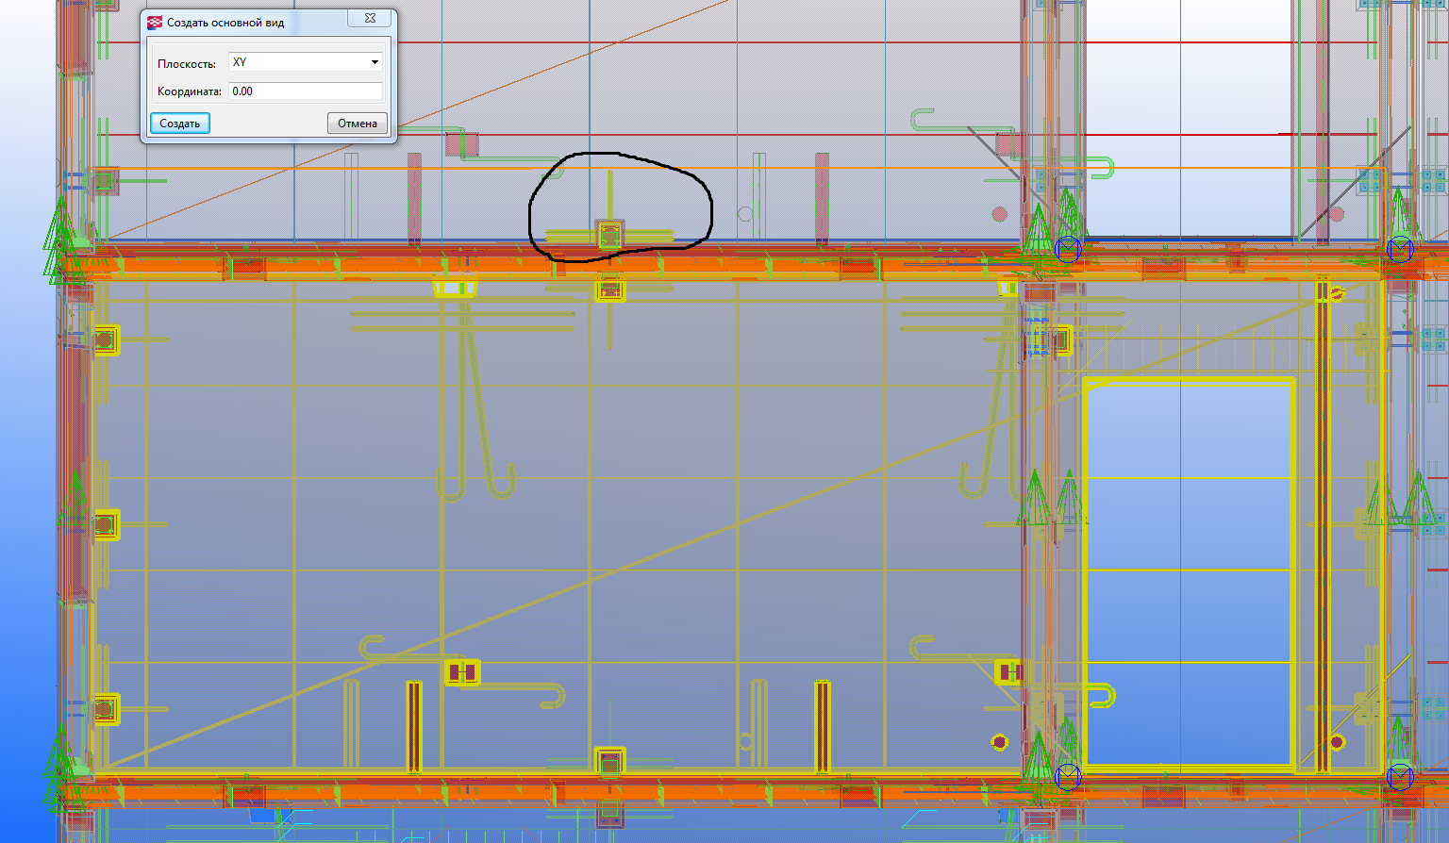This screenshot has height=843, width=1449.
Task: Click the Координата: label
Action: pos(190,91)
